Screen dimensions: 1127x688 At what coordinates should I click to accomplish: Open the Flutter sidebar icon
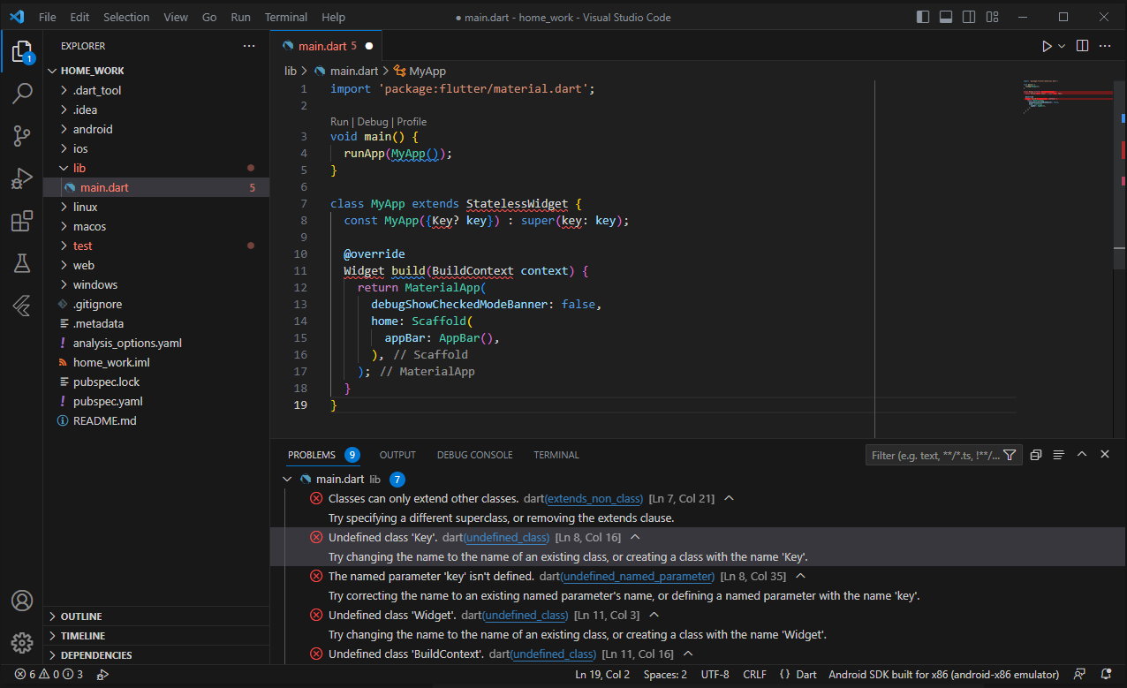click(x=22, y=306)
